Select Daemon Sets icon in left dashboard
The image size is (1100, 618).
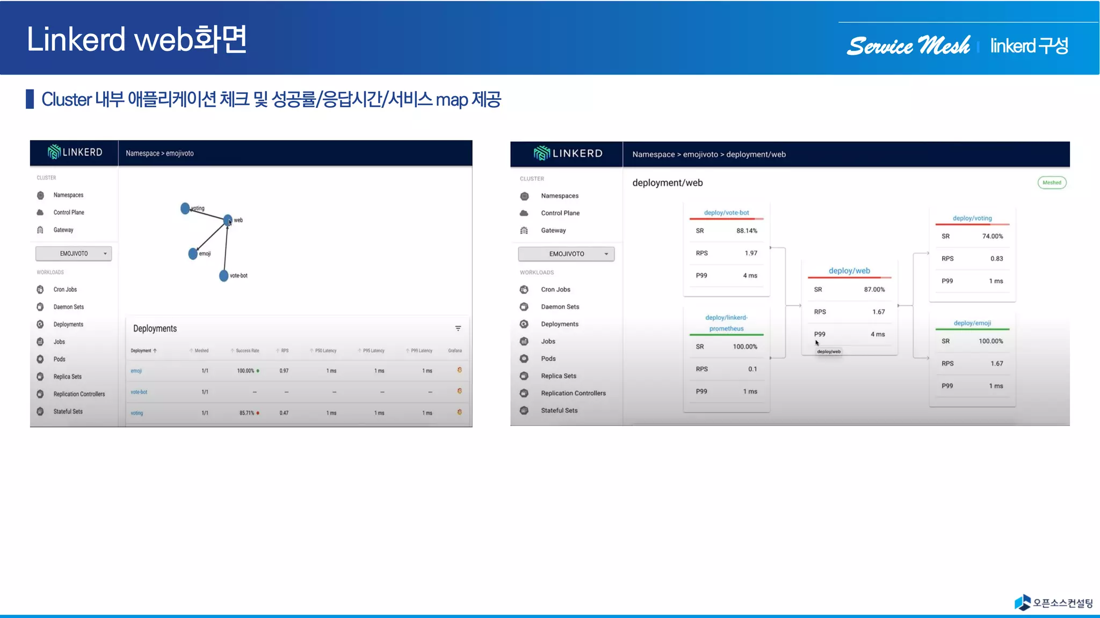coord(40,307)
